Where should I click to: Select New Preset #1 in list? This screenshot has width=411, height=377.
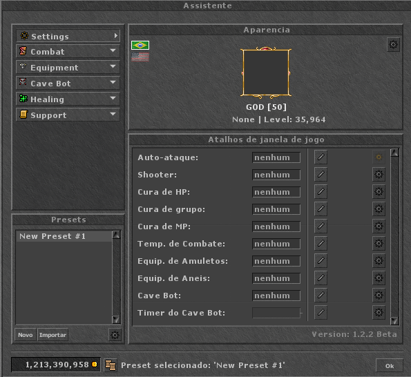pyautogui.click(x=64, y=236)
